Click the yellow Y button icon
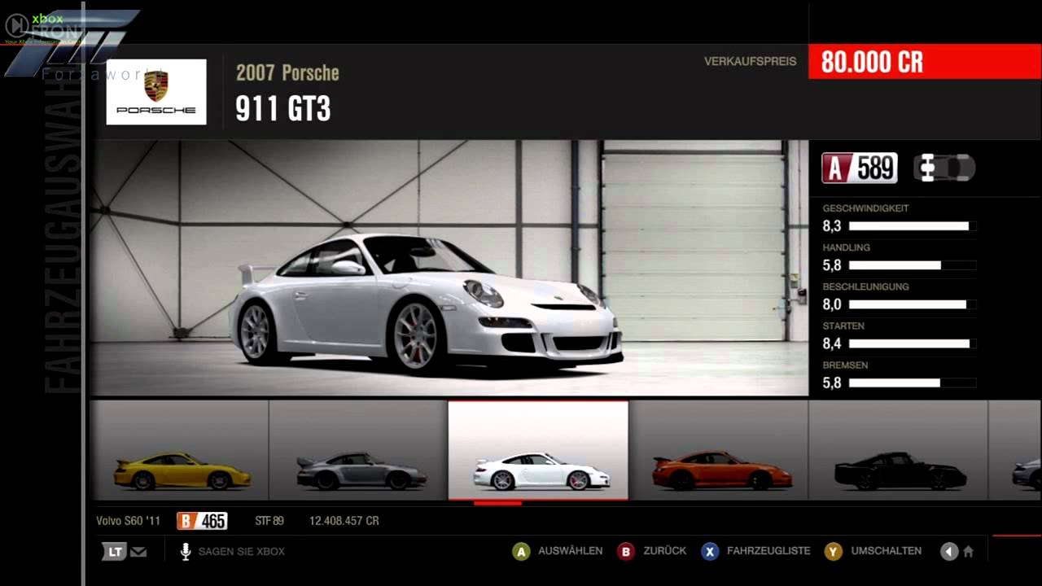1042x586 pixels. 833,552
